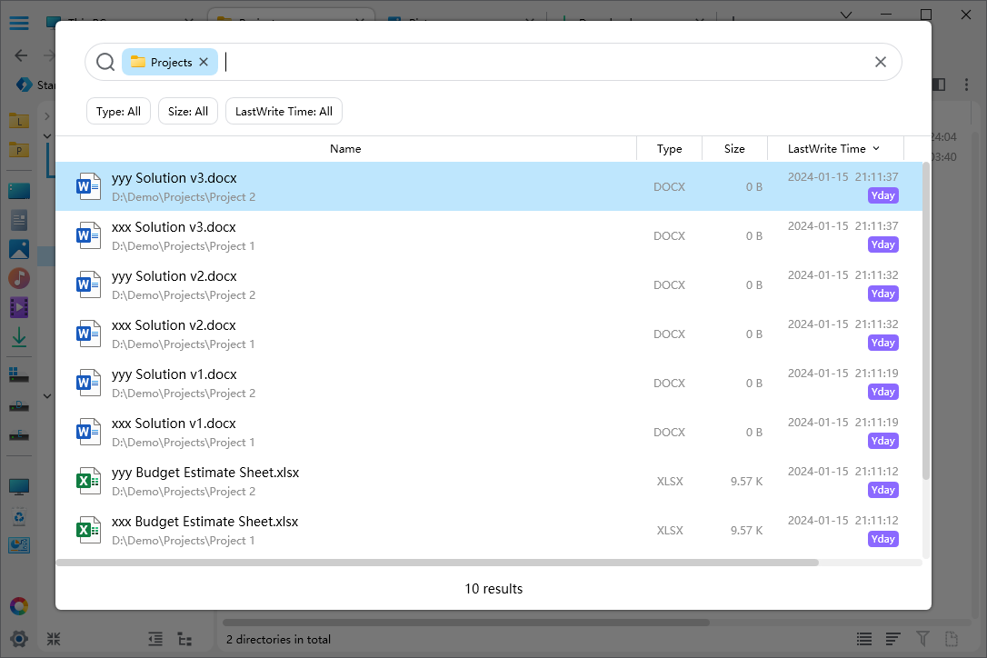
Task: Click in the search text input field
Action: tap(545, 62)
